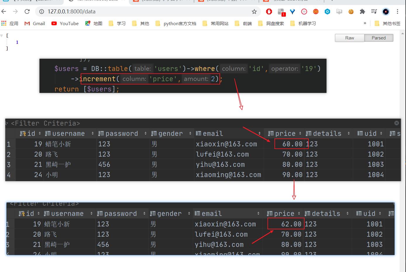Switch JSON viewer to Raw
The image size is (406, 272).
click(350, 38)
